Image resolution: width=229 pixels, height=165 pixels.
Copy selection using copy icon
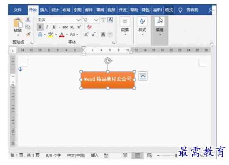click(28, 27)
